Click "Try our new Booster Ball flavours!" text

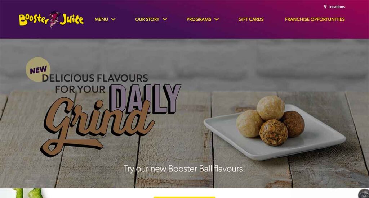[x=184, y=169]
